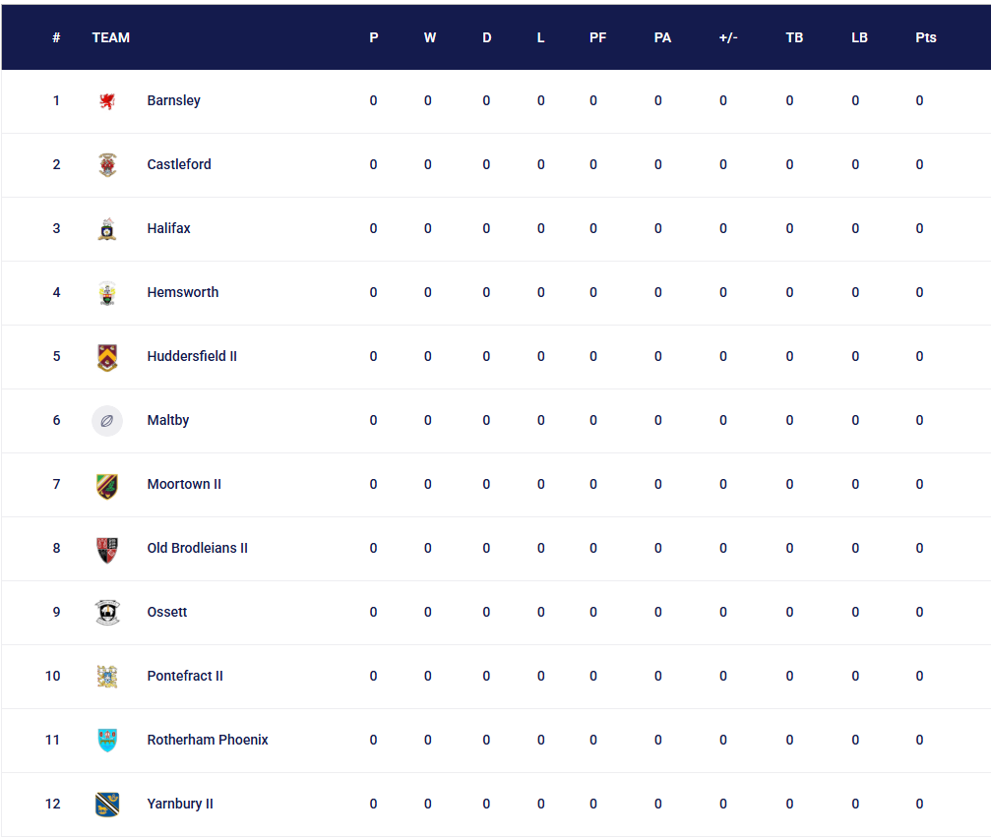Click the Hemsworth club crest

point(107,293)
